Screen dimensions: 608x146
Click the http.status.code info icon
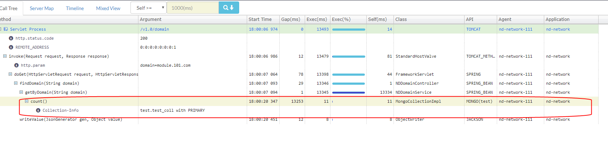(x=11, y=38)
